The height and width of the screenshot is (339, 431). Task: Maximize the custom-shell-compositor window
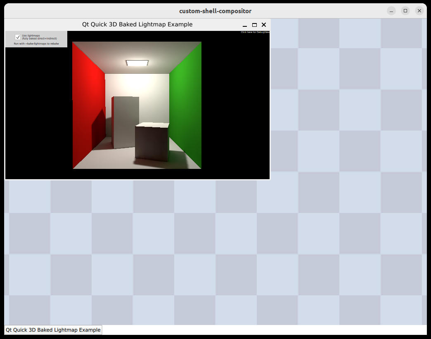405,11
